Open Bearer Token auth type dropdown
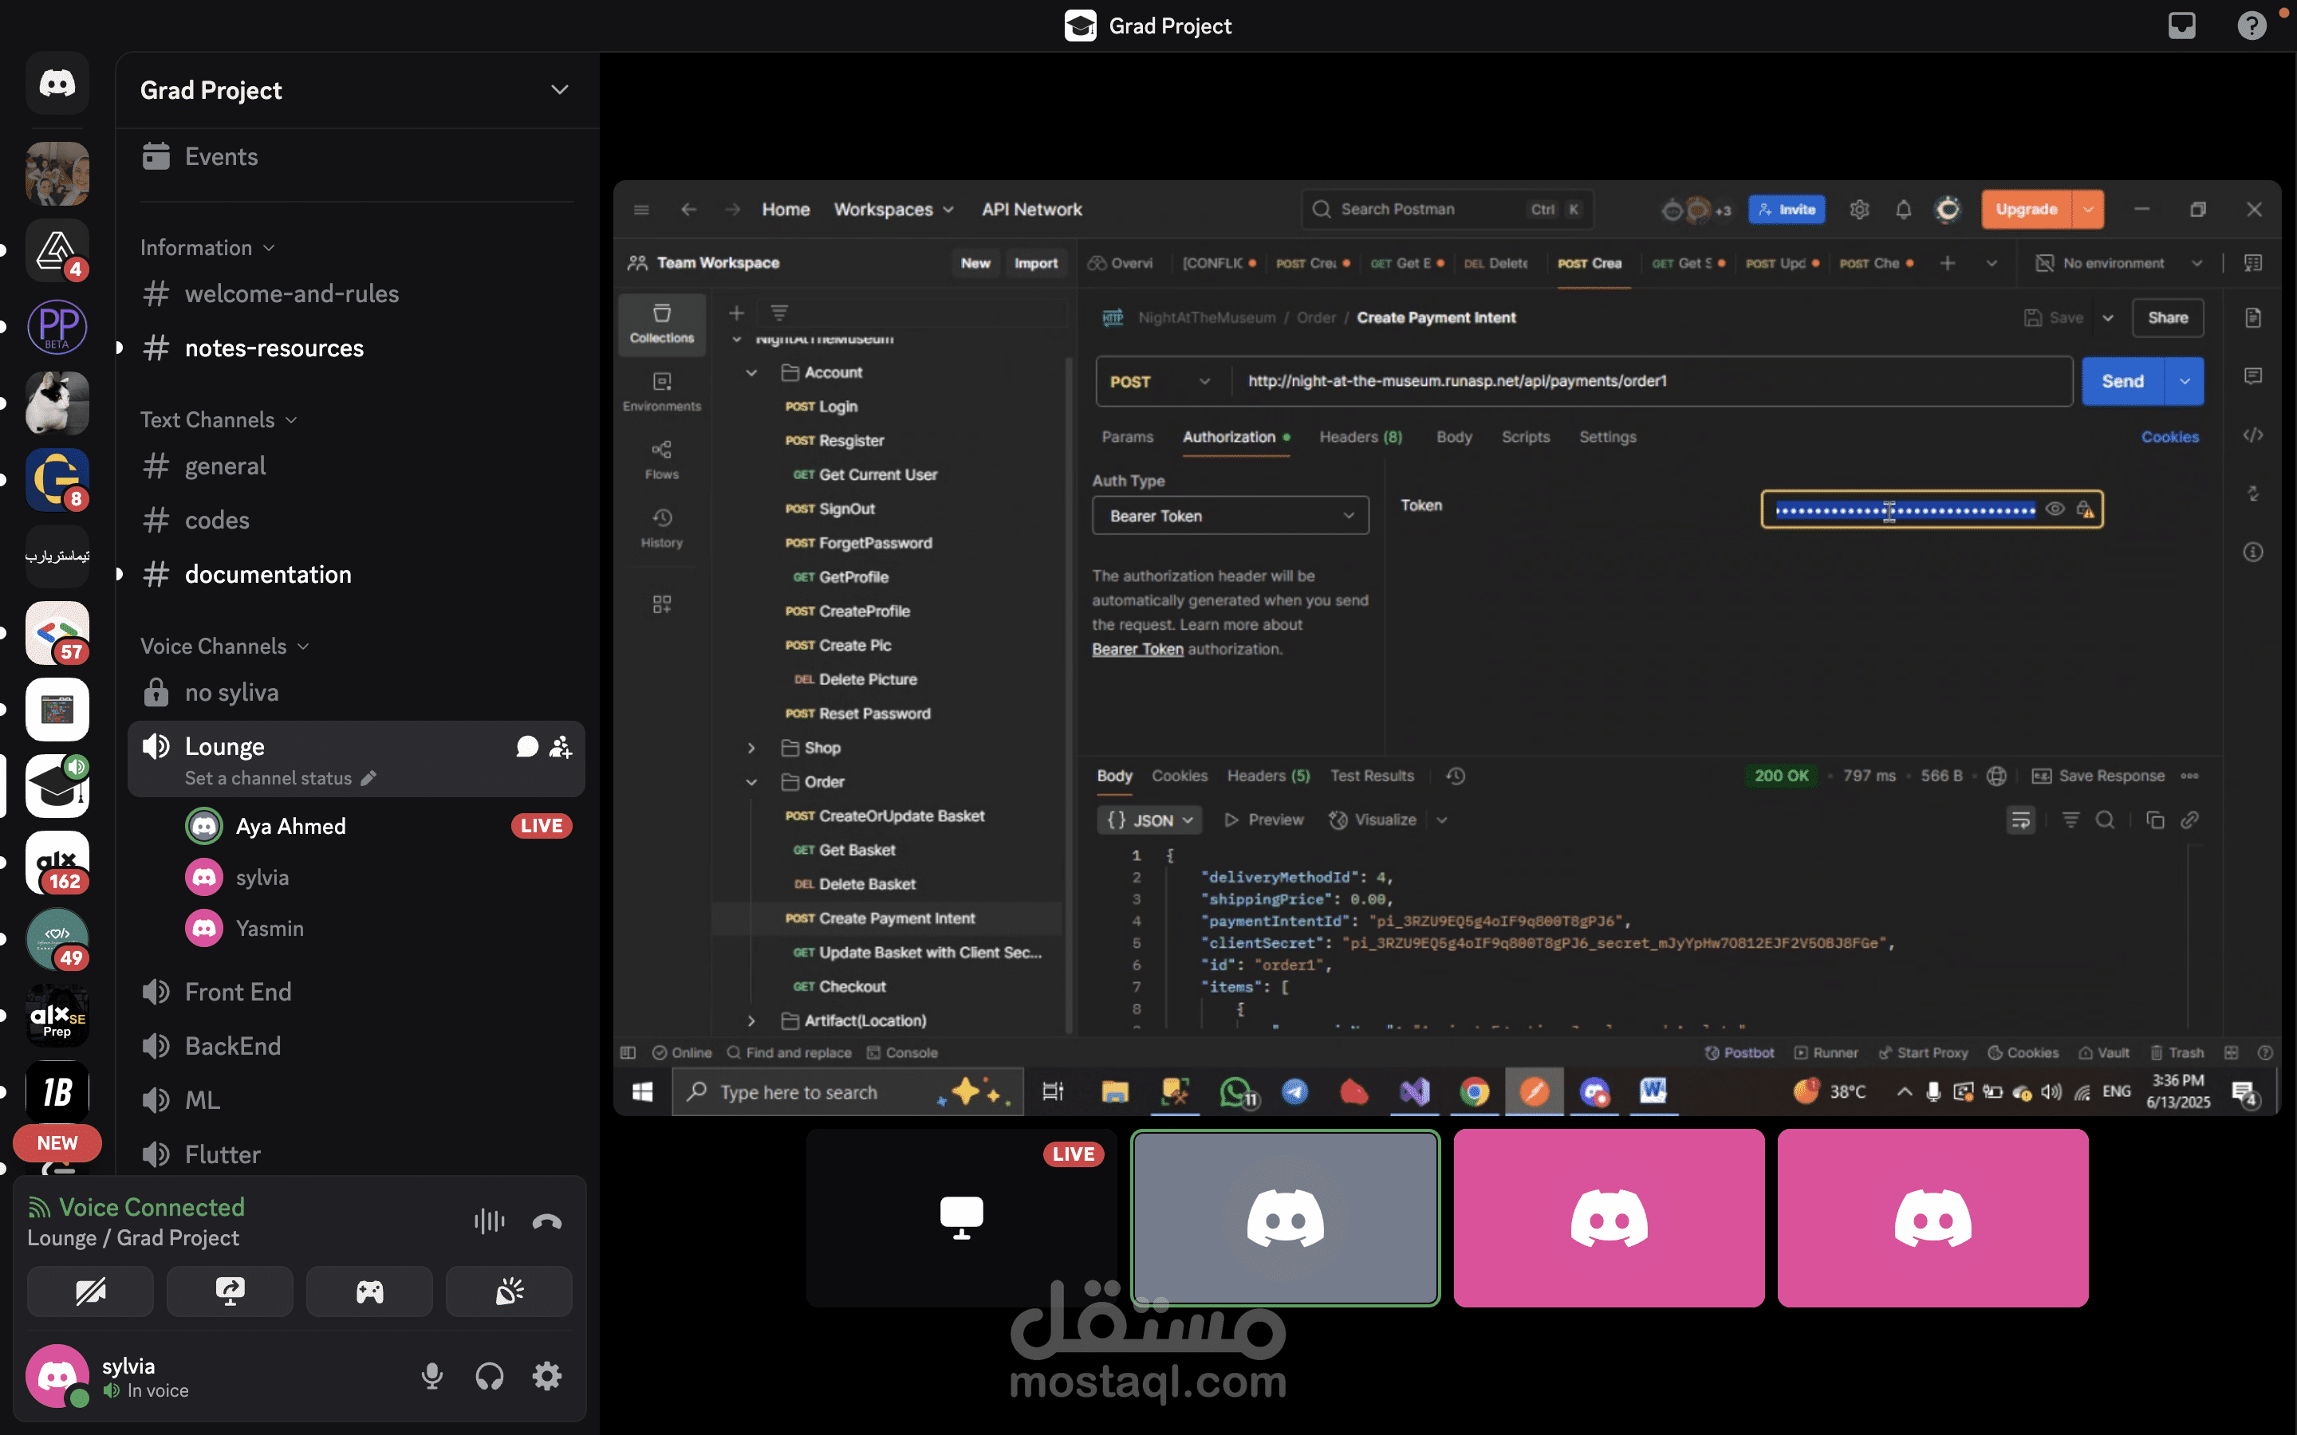 pyautogui.click(x=1230, y=517)
